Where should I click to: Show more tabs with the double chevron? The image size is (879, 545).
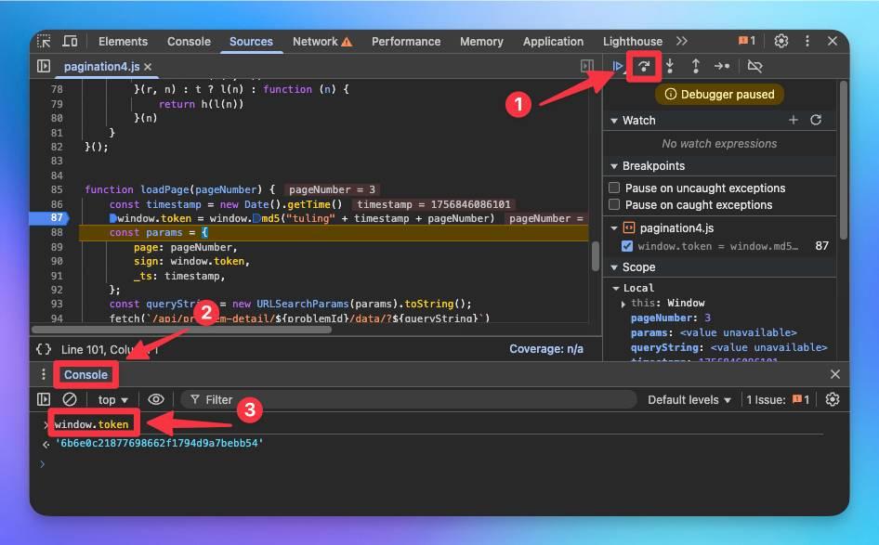682,41
